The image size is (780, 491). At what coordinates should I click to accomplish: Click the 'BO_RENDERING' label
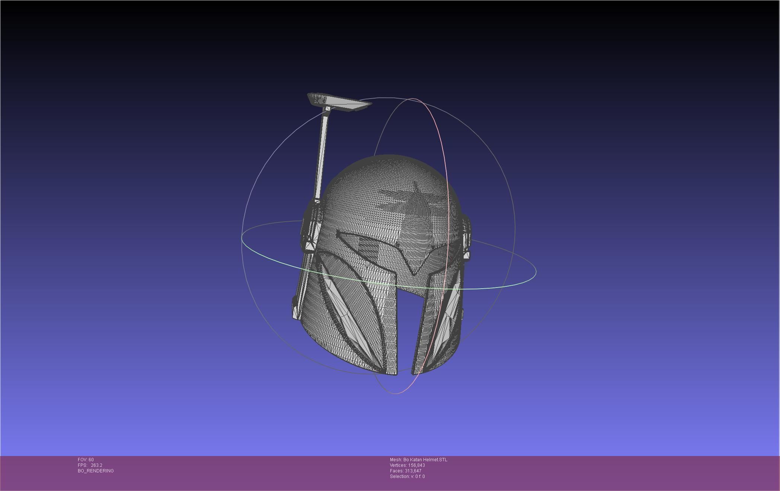pos(96,471)
